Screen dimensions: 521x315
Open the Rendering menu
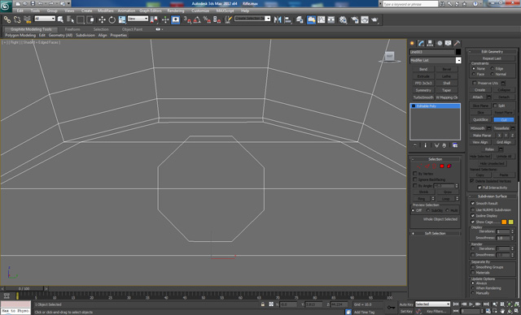point(176,11)
